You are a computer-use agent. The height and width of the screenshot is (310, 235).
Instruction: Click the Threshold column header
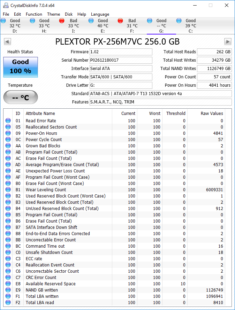[175, 113]
